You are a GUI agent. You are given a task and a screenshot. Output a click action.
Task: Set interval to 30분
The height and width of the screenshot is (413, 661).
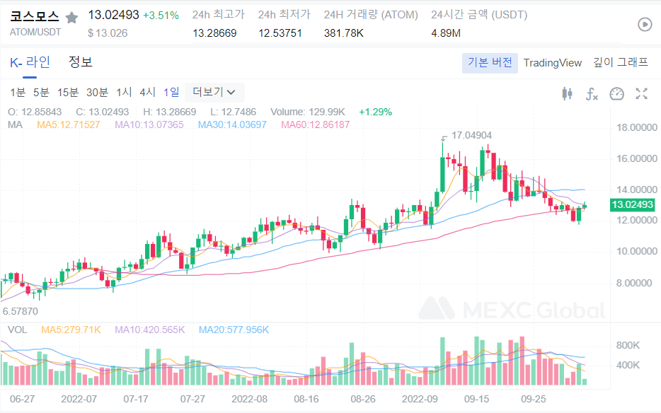pyautogui.click(x=98, y=93)
